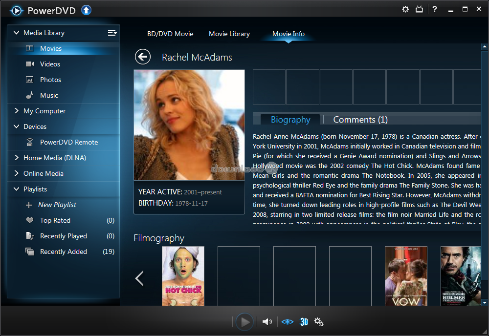Click scrollbar up arrow in Movie Info
This screenshot has width=489, height=336.
pyautogui.click(x=484, y=47)
